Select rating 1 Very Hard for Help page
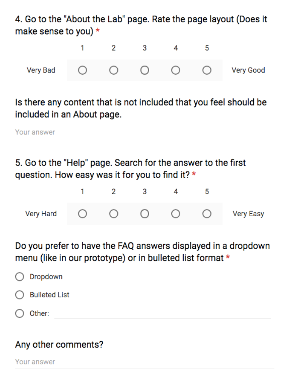Screen dimensions: 287x375 click(x=83, y=214)
